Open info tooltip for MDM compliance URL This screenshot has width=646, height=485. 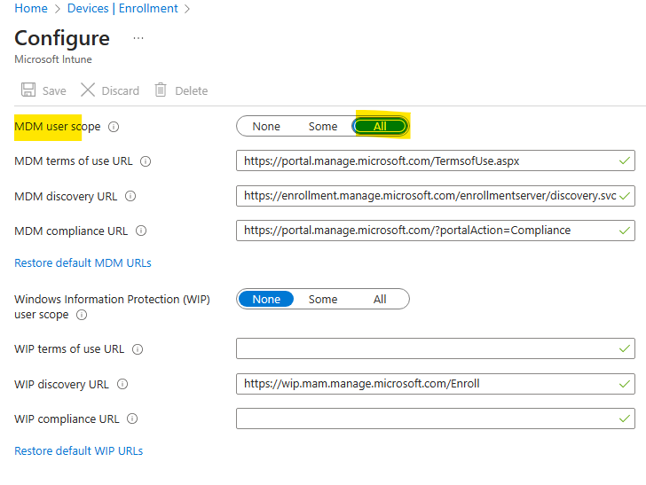[141, 231]
